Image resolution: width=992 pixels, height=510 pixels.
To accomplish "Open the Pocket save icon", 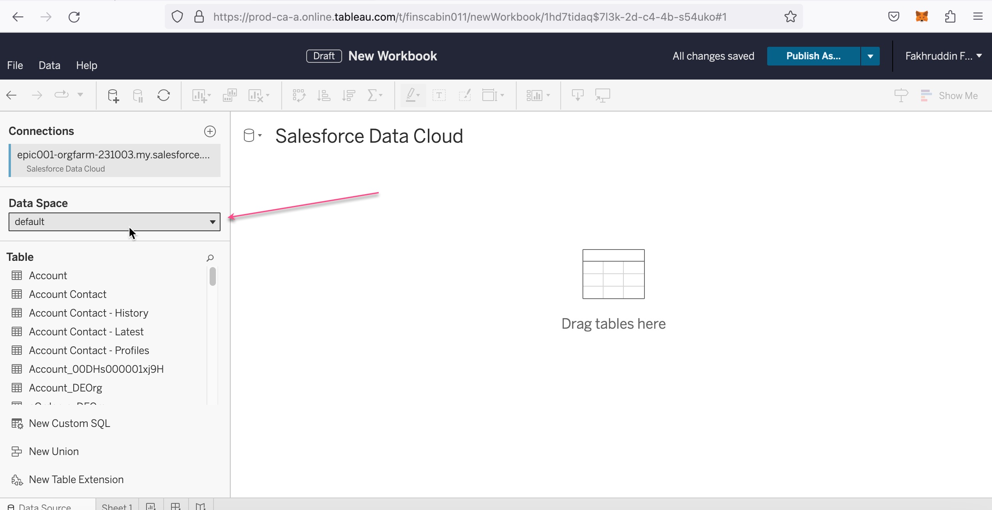I will (894, 17).
